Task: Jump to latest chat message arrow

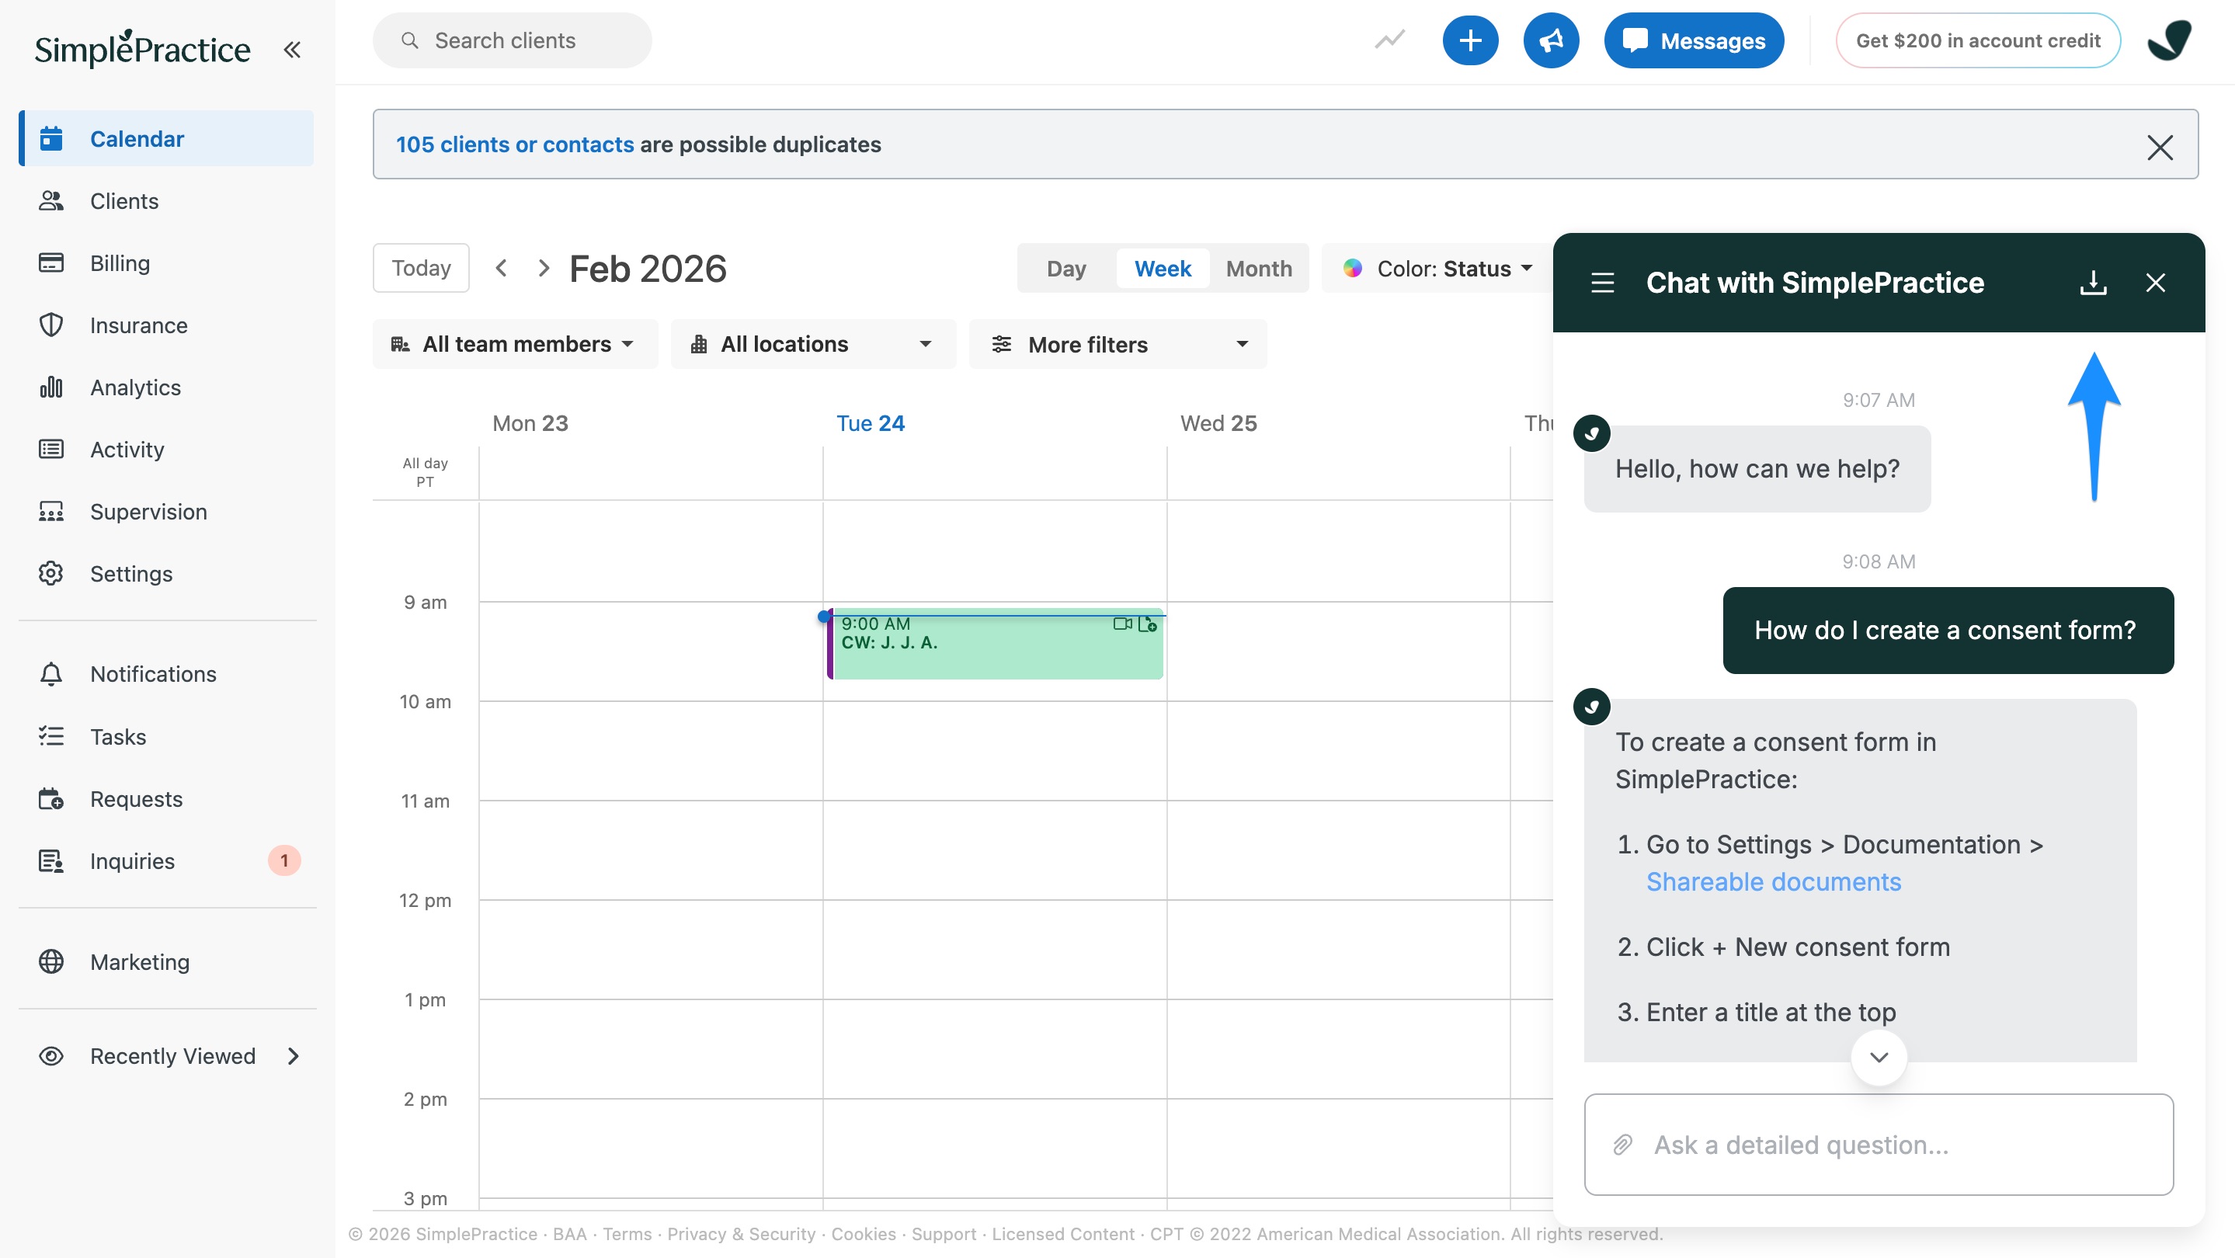Action: [x=1879, y=1057]
